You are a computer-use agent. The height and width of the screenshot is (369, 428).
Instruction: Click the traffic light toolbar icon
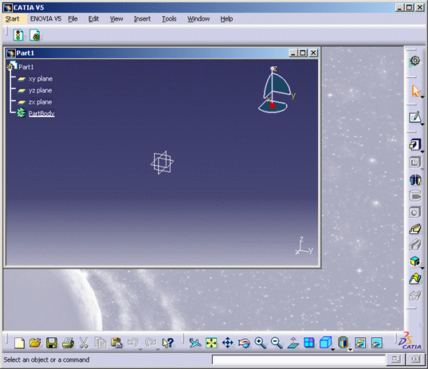[18, 35]
